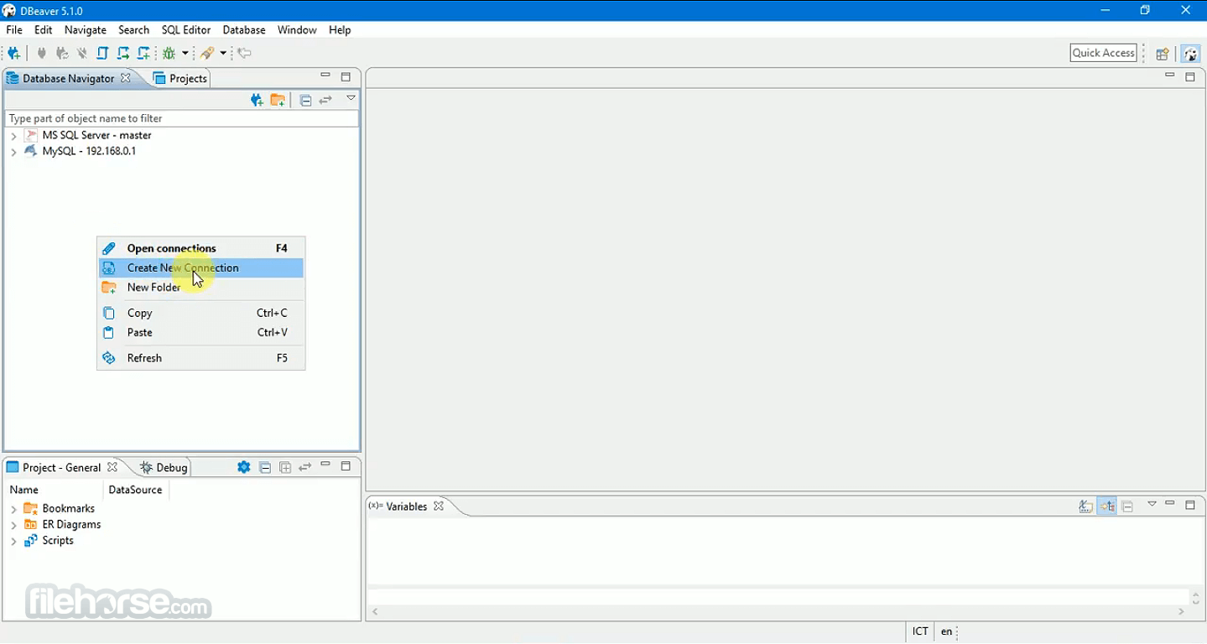Click the grayed Back arrow toolbar icon

(244, 53)
